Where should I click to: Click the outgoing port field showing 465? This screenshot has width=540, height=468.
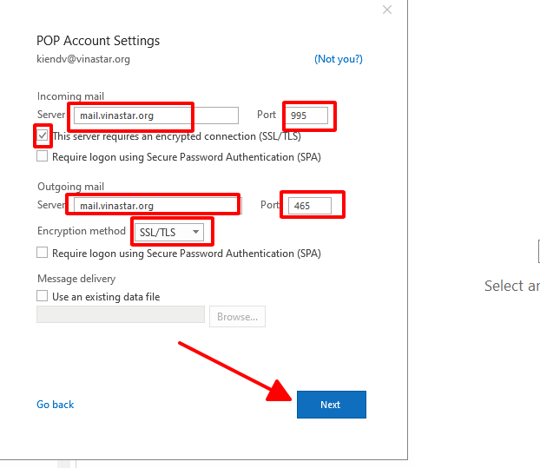click(x=311, y=206)
